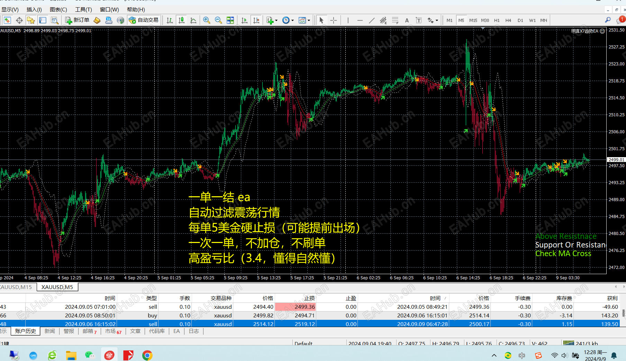Select the text tool
Viewport: 626px width, 361px height.
tap(407, 20)
